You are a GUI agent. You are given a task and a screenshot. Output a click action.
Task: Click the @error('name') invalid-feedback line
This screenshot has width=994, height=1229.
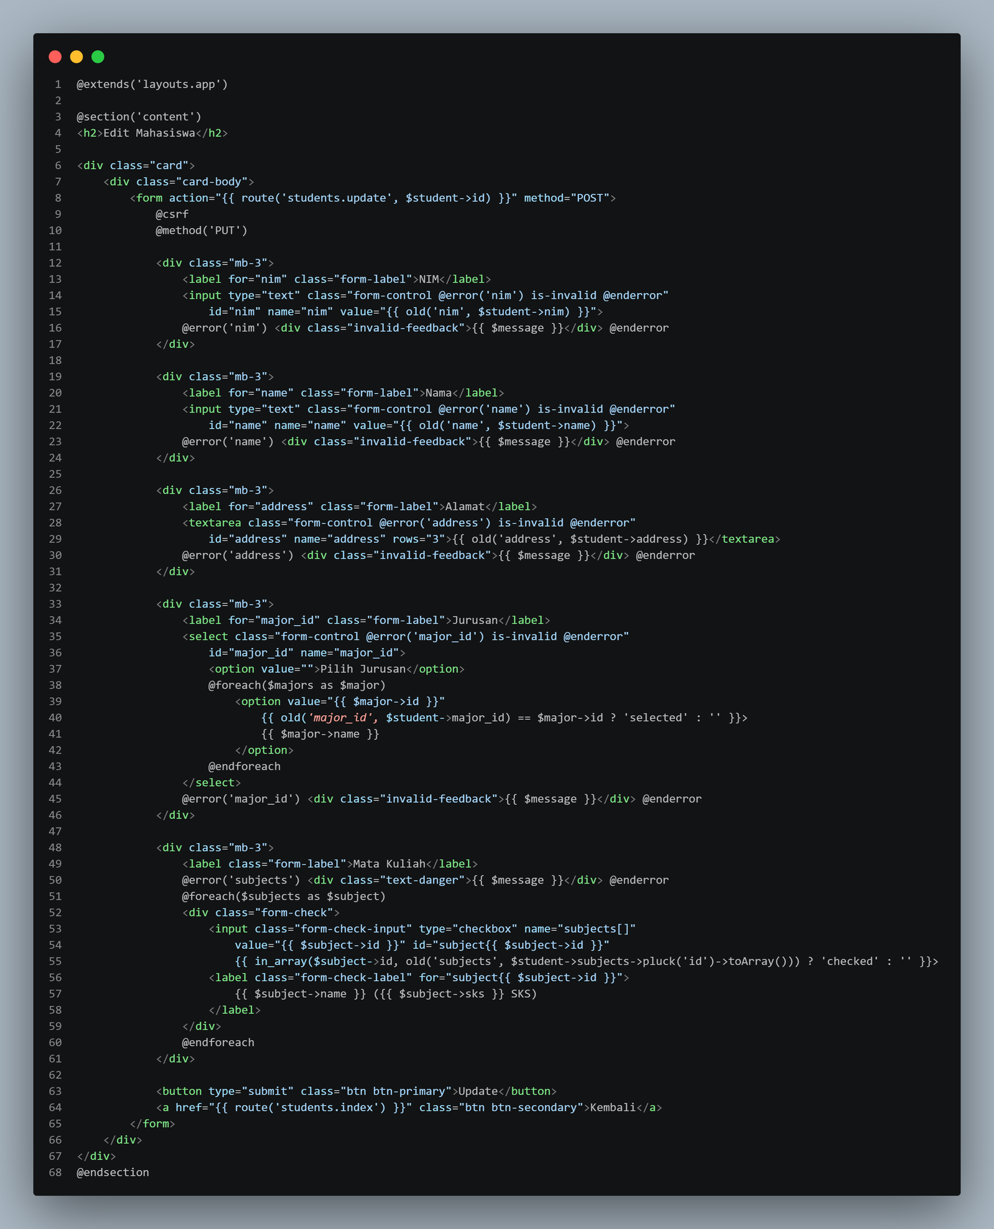tap(429, 441)
